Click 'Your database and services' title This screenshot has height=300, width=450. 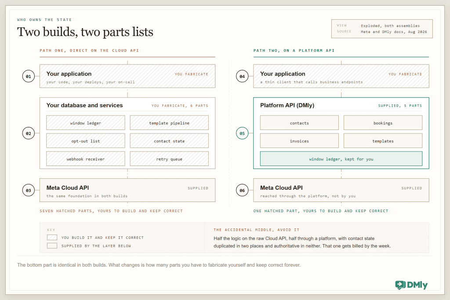[x=85, y=105]
